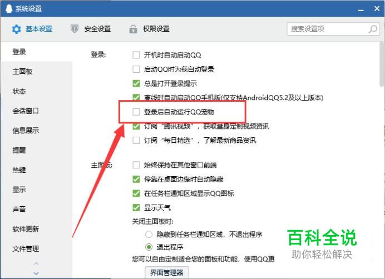This screenshot has width=385, height=279.
Task: Open 声音 settings in sidebar
Action: point(36,209)
